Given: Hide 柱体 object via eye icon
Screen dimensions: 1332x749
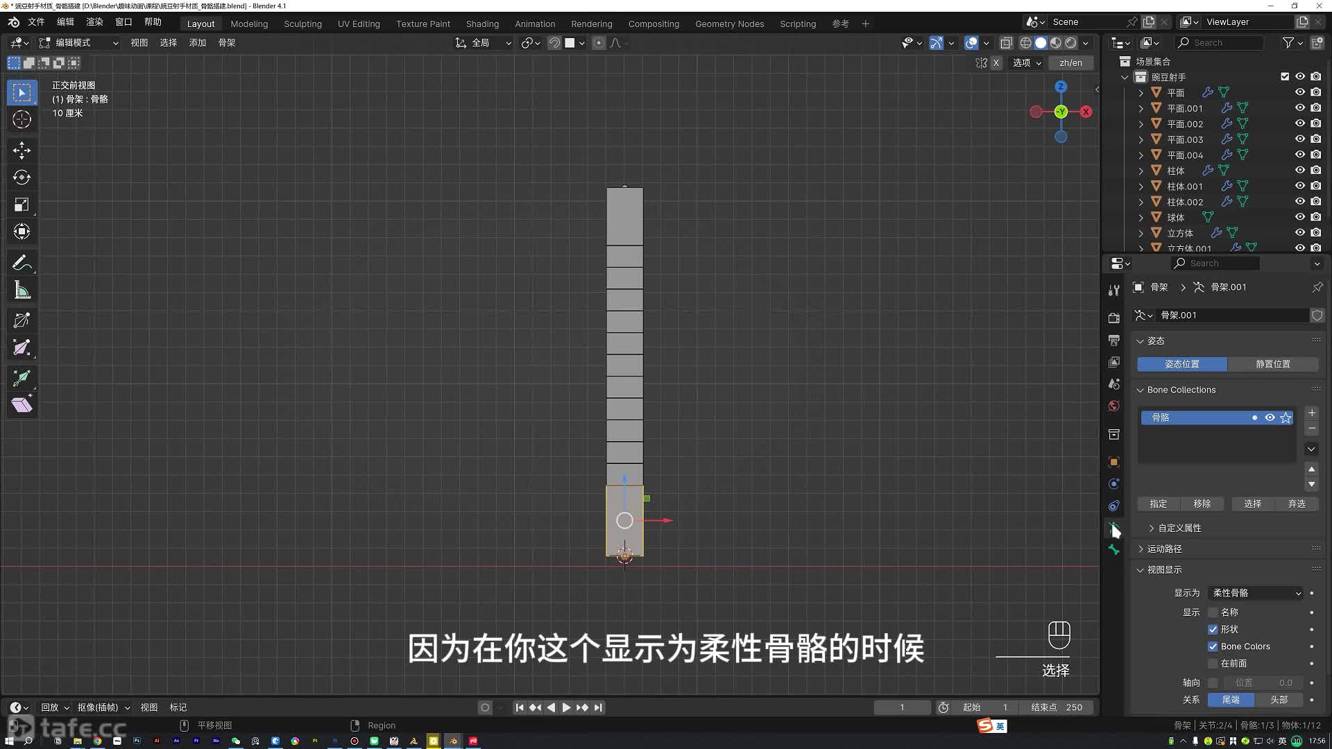Looking at the screenshot, I should click(1300, 171).
